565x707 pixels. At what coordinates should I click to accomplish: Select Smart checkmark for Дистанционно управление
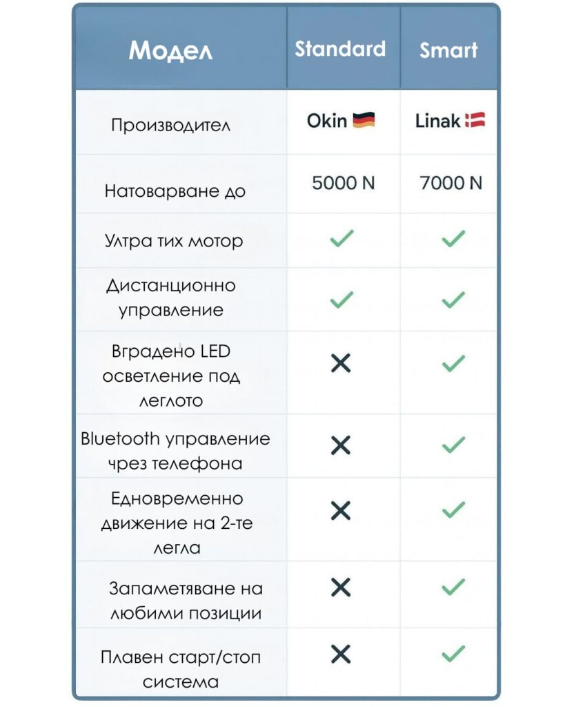coord(453,300)
